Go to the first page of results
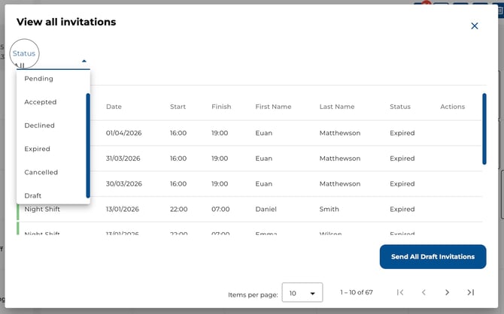504x314 pixels. coord(400,292)
